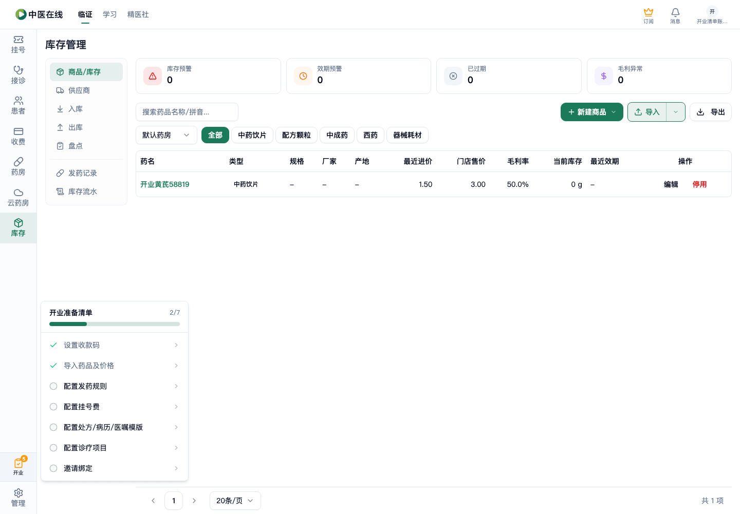
Task: Open 盘点 menu item
Action: (86, 146)
